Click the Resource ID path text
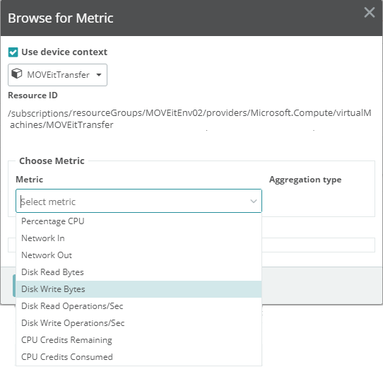Screen dimensions: 383x367 pos(189,119)
